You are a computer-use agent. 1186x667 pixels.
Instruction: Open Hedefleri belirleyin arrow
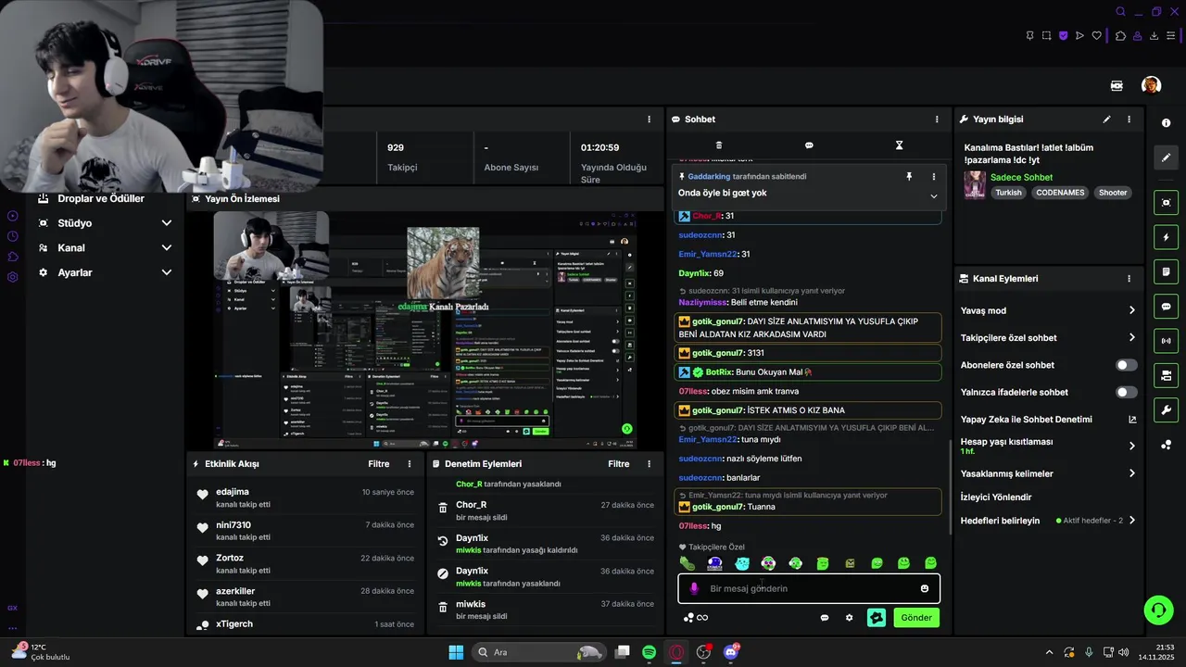click(1131, 521)
